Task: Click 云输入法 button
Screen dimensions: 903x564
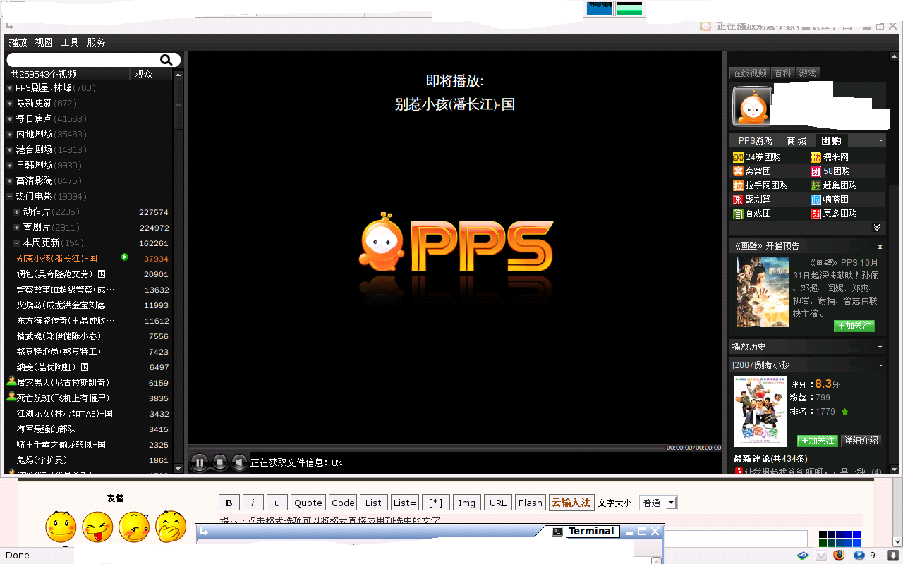Action: pyautogui.click(x=571, y=503)
